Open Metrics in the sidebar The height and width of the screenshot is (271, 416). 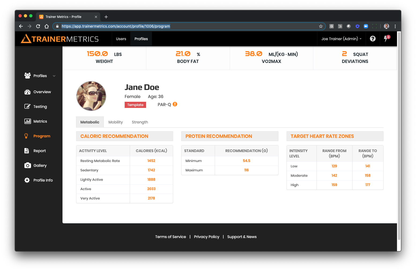tap(40, 121)
